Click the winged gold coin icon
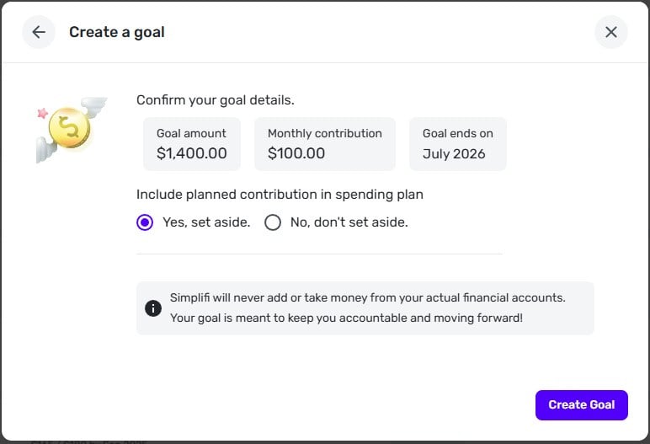 click(x=69, y=129)
